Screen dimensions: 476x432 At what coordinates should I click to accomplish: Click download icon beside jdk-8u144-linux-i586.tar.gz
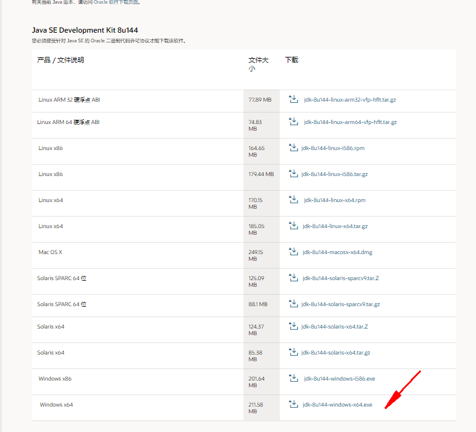click(293, 174)
